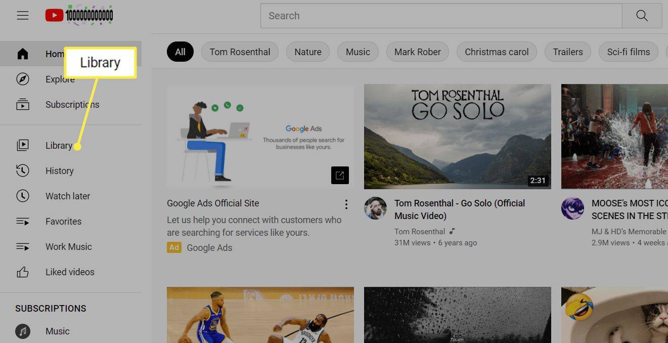This screenshot has width=668, height=343.
Task: Click the Work Music playlist icon
Action: click(23, 246)
